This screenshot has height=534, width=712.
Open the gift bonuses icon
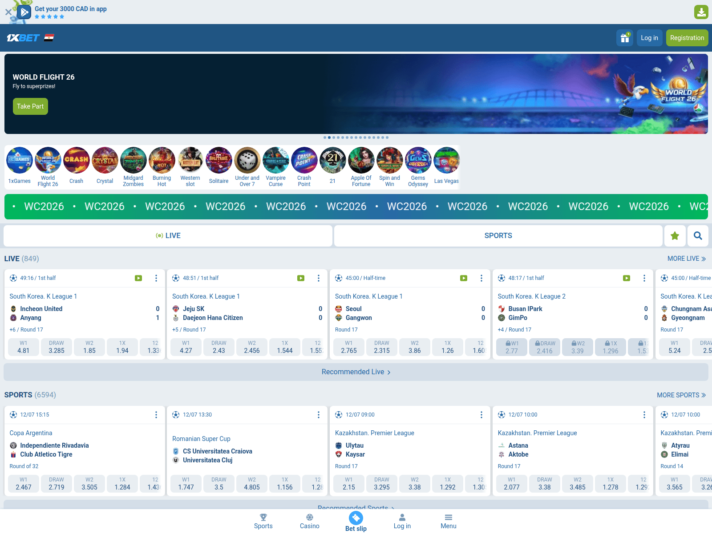(625, 38)
